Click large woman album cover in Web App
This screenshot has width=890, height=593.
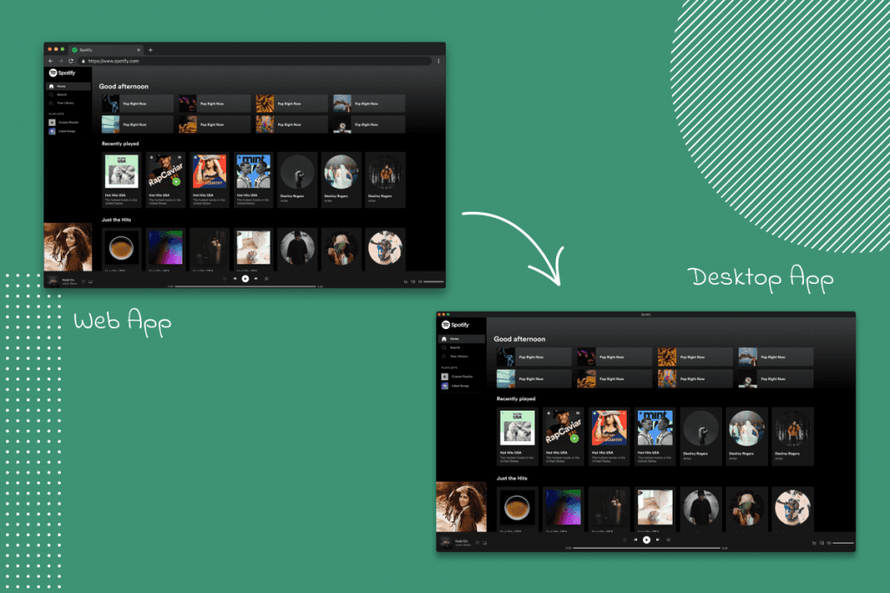pos(68,247)
